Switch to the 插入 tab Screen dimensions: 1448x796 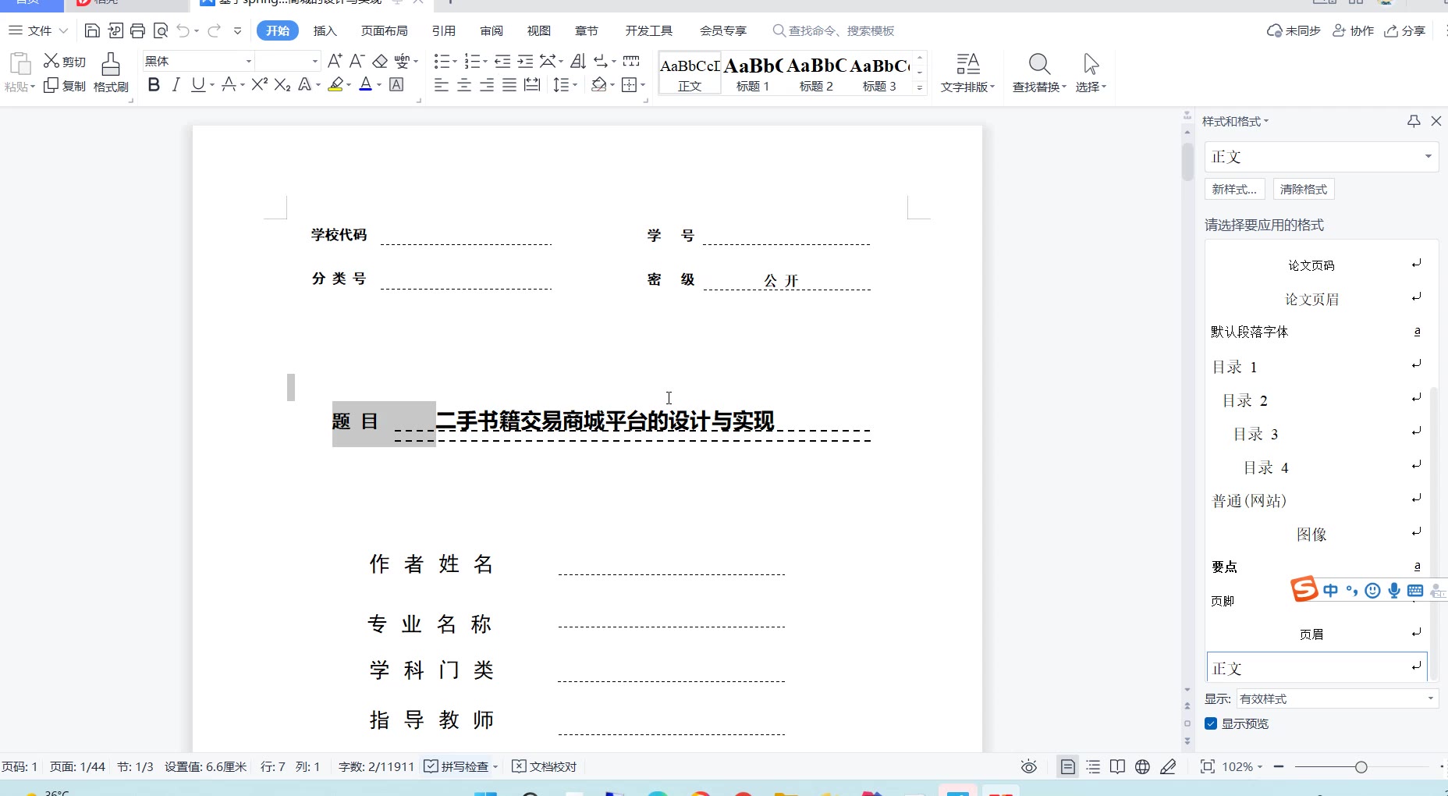pos(325,30)
